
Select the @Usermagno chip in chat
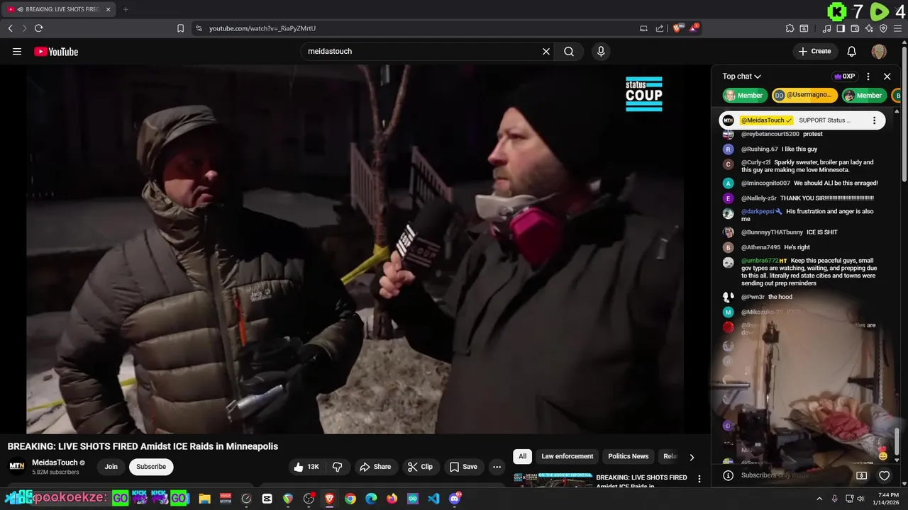pos(805,96)
